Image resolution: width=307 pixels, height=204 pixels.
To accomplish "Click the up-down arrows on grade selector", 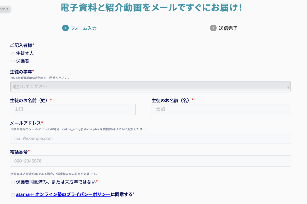I will pos(288,87).
